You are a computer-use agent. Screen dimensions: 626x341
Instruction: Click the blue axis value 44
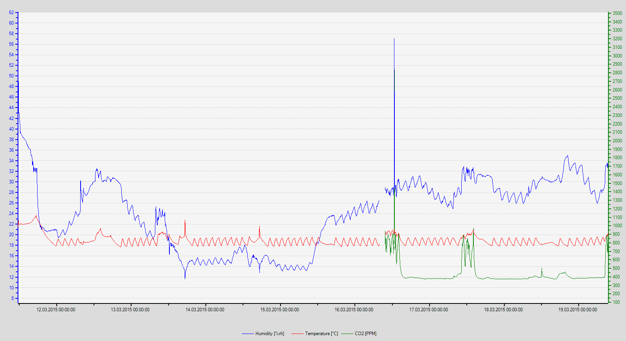click(x=11, y=108)
